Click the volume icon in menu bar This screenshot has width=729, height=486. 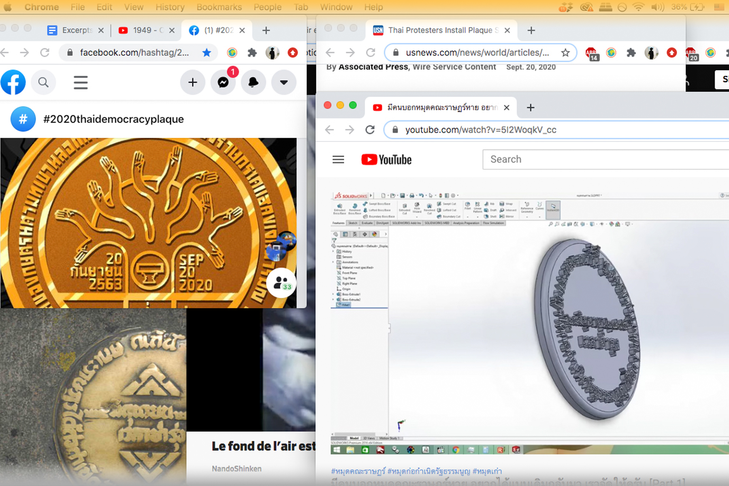pos(657,7)
